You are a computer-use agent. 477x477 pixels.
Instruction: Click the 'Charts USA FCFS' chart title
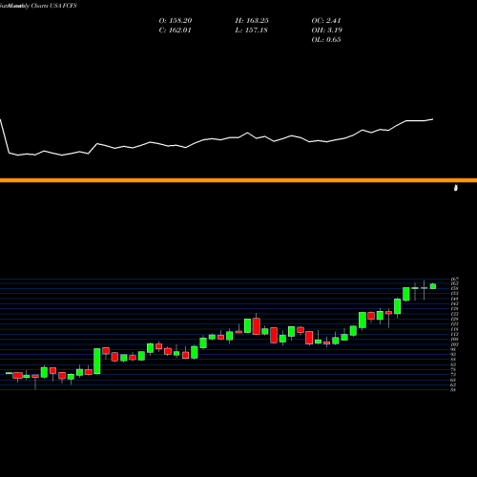tap(53, 6)
